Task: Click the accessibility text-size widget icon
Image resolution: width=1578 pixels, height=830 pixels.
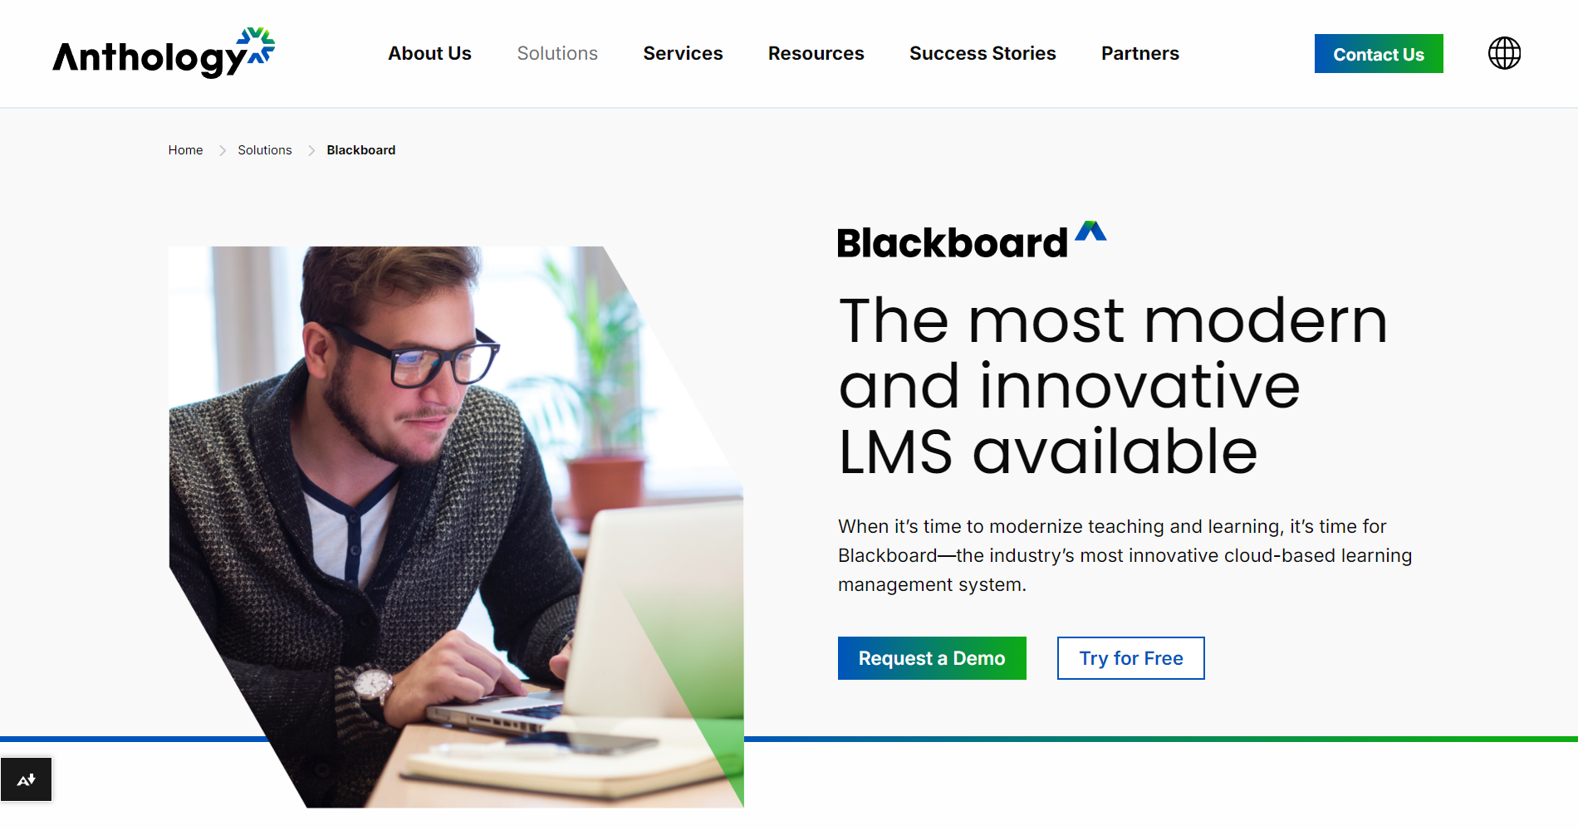Action: tap(26, 779)
